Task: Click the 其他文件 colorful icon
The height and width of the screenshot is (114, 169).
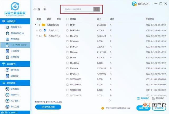Action: tap(45, 36)
